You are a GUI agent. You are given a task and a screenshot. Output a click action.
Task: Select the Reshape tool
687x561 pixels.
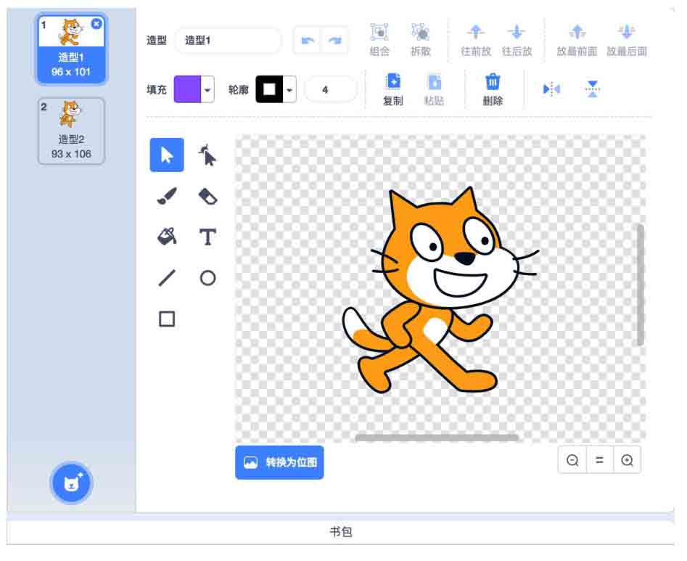(207, 155)
